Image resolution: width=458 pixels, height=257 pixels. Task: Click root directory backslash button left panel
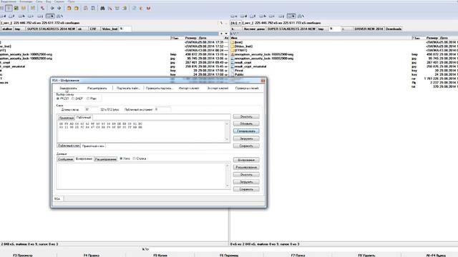click(221, 23)
